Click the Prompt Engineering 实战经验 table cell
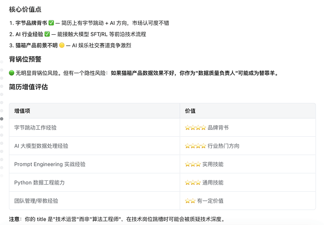 click(50, 164)
